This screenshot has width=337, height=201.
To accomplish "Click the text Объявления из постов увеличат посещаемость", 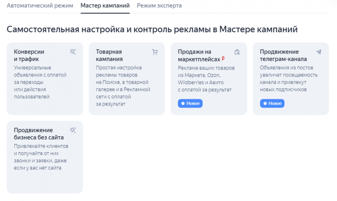I will (x=289, y=78).
